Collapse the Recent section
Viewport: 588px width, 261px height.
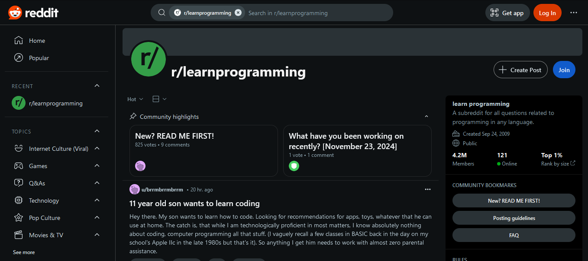pyautogui.click(x=97, y=86)
